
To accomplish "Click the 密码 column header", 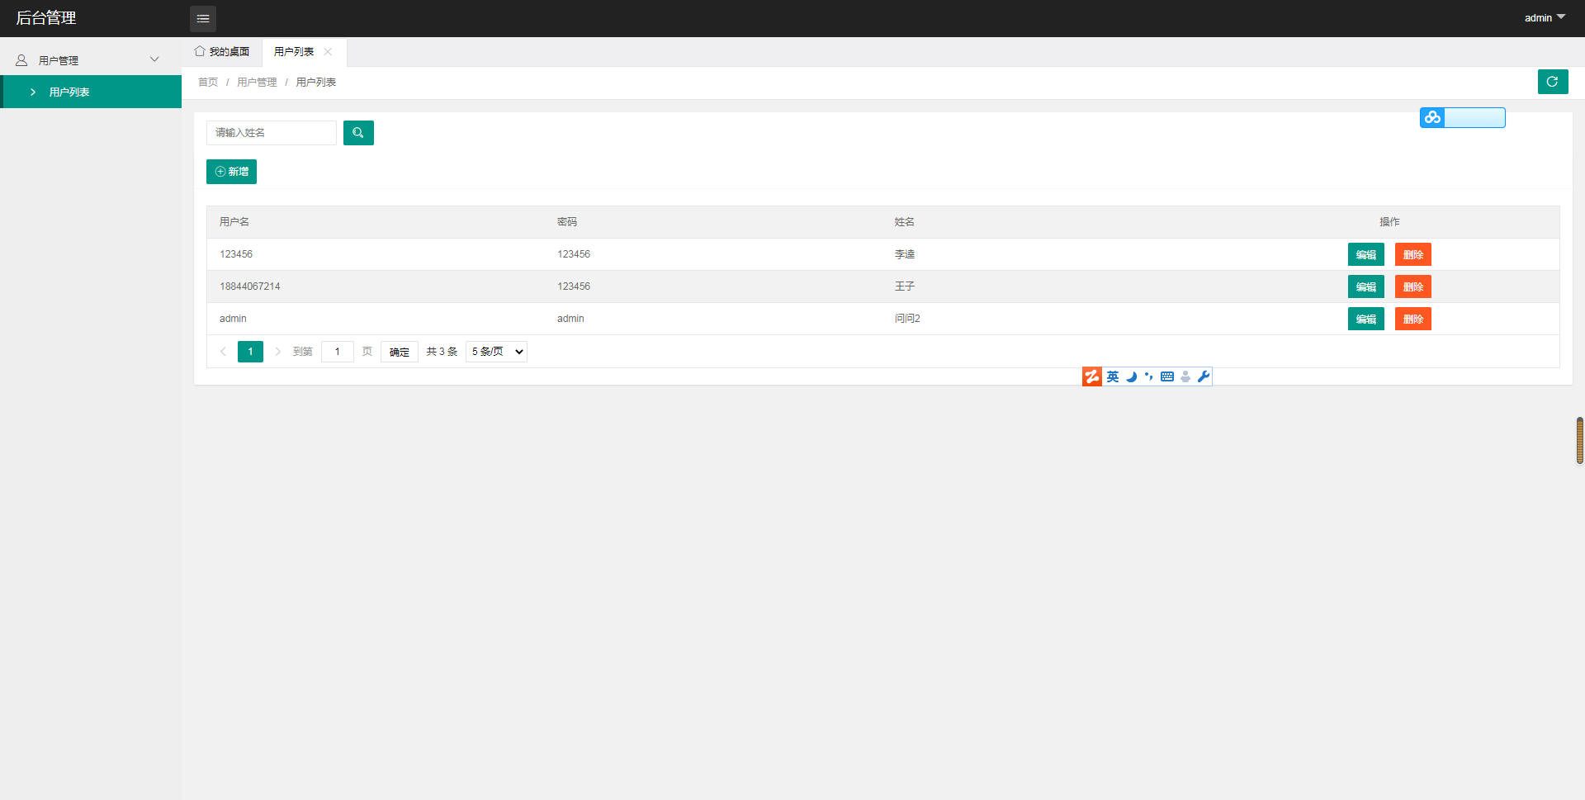I will coord(567,222).
